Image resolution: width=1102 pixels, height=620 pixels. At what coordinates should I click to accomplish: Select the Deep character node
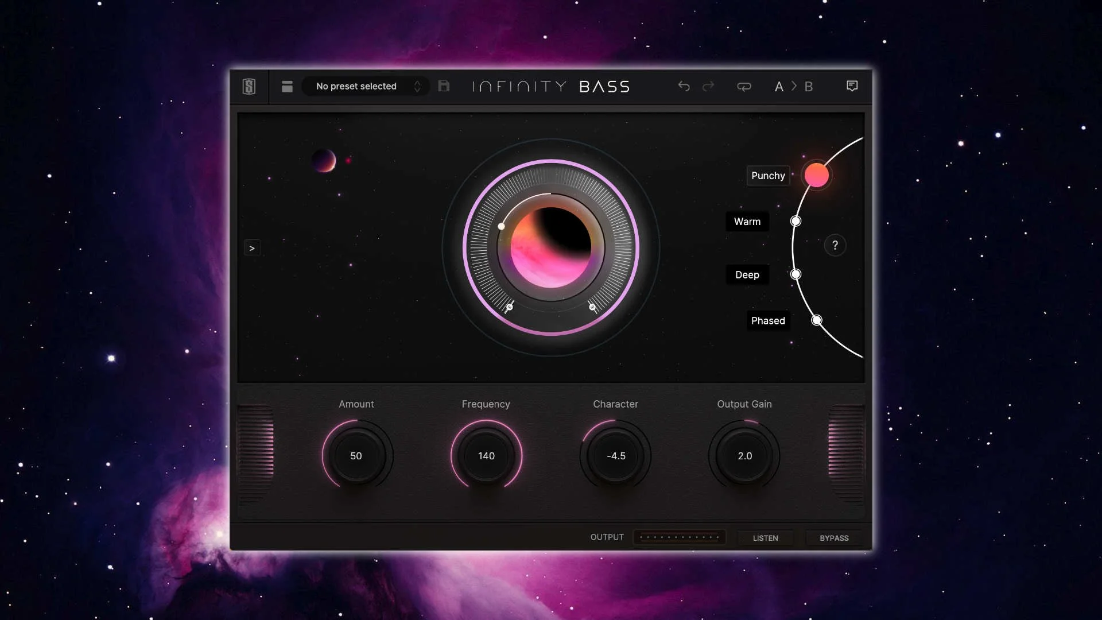click(795, 274)
